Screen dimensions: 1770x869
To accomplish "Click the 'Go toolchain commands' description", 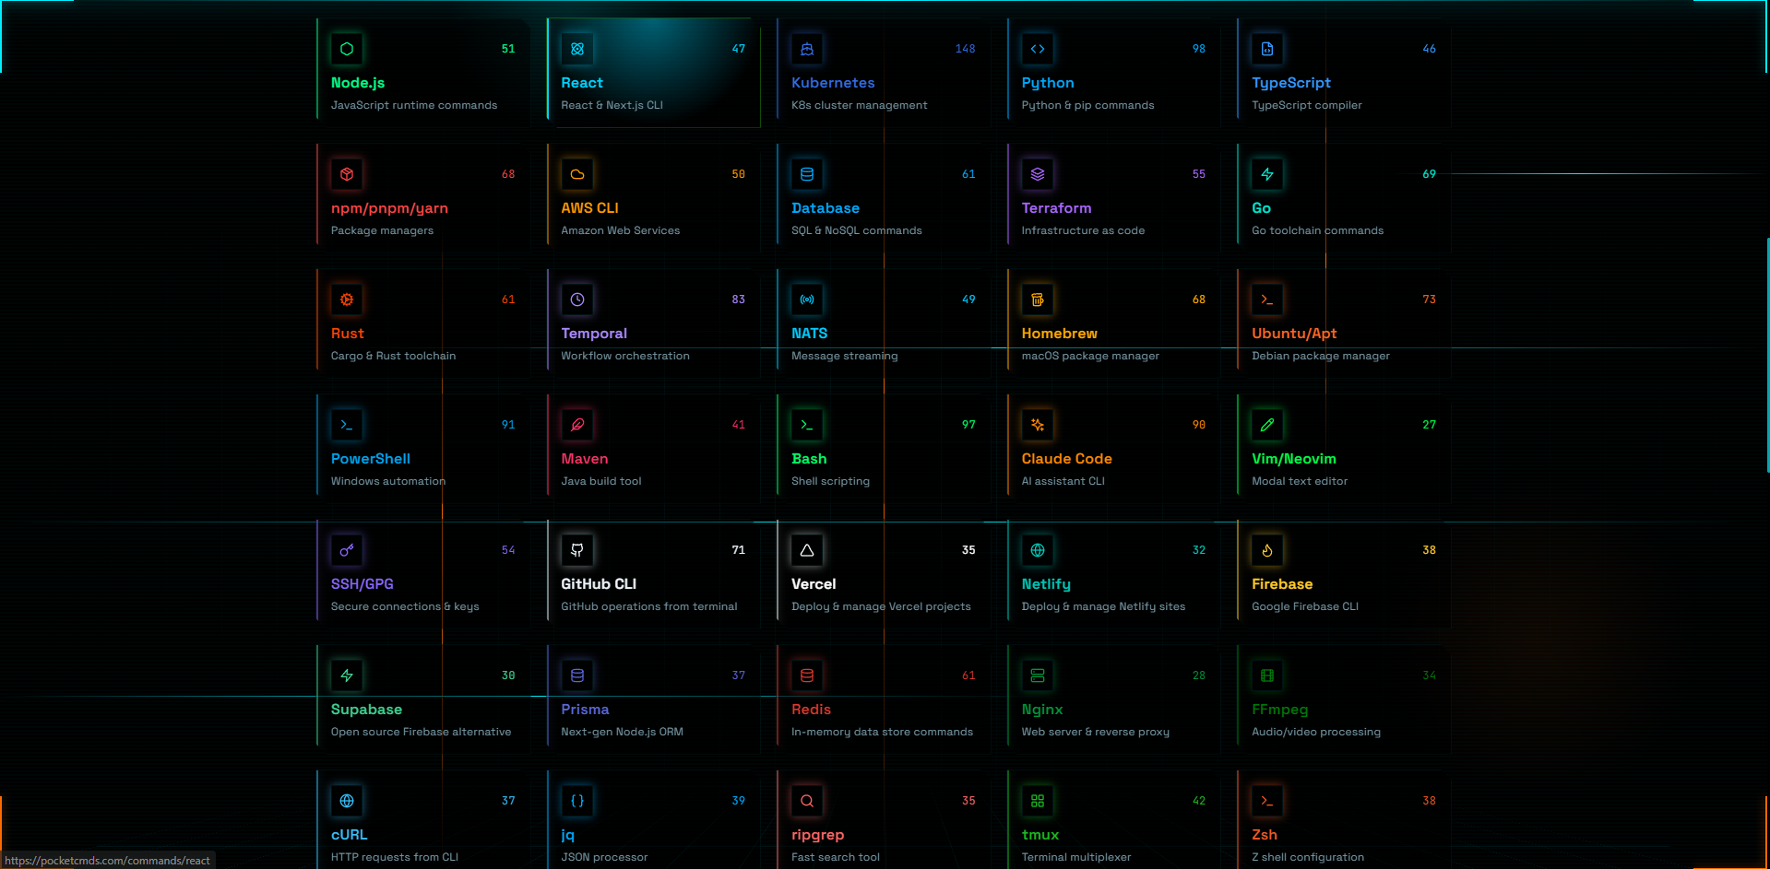I will 1318,230.
